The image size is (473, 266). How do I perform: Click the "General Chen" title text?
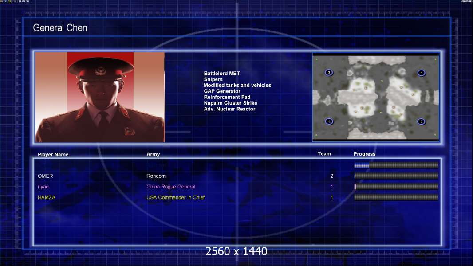(60, 28)
